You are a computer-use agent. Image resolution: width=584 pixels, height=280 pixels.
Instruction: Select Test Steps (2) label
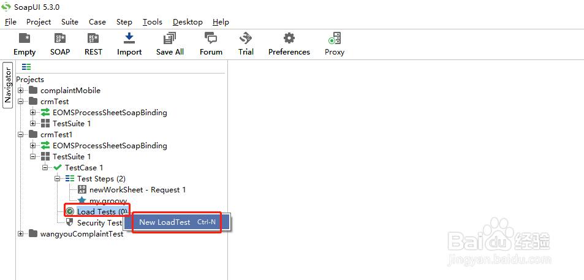point(101,179)
